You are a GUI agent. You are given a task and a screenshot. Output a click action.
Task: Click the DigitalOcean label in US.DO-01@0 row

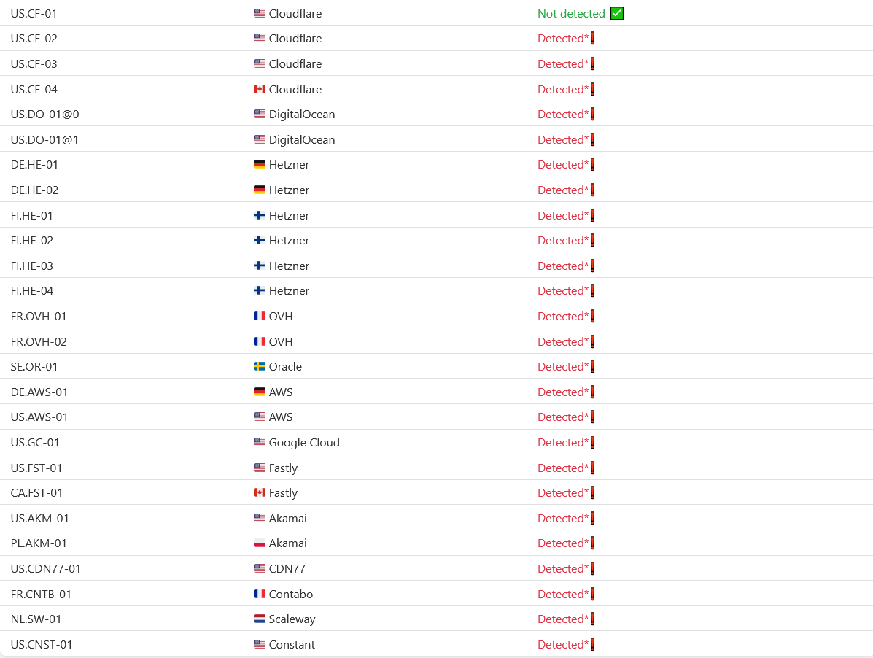(x=302, y=114)
